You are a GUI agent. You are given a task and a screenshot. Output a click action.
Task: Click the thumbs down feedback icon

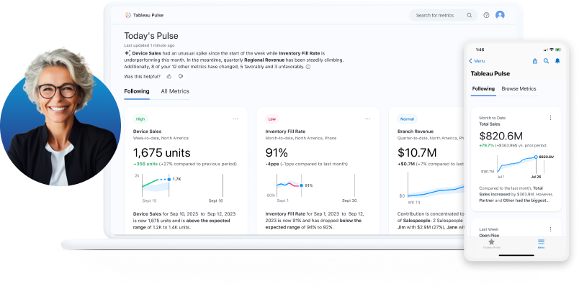click(x=181, y=76)
